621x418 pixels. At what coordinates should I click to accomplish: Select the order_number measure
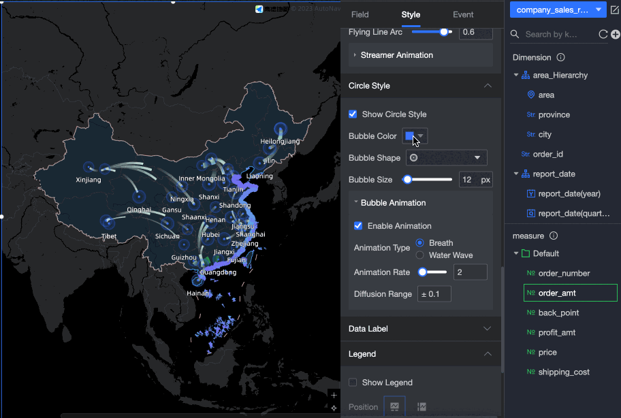click(x=564, y=273)
